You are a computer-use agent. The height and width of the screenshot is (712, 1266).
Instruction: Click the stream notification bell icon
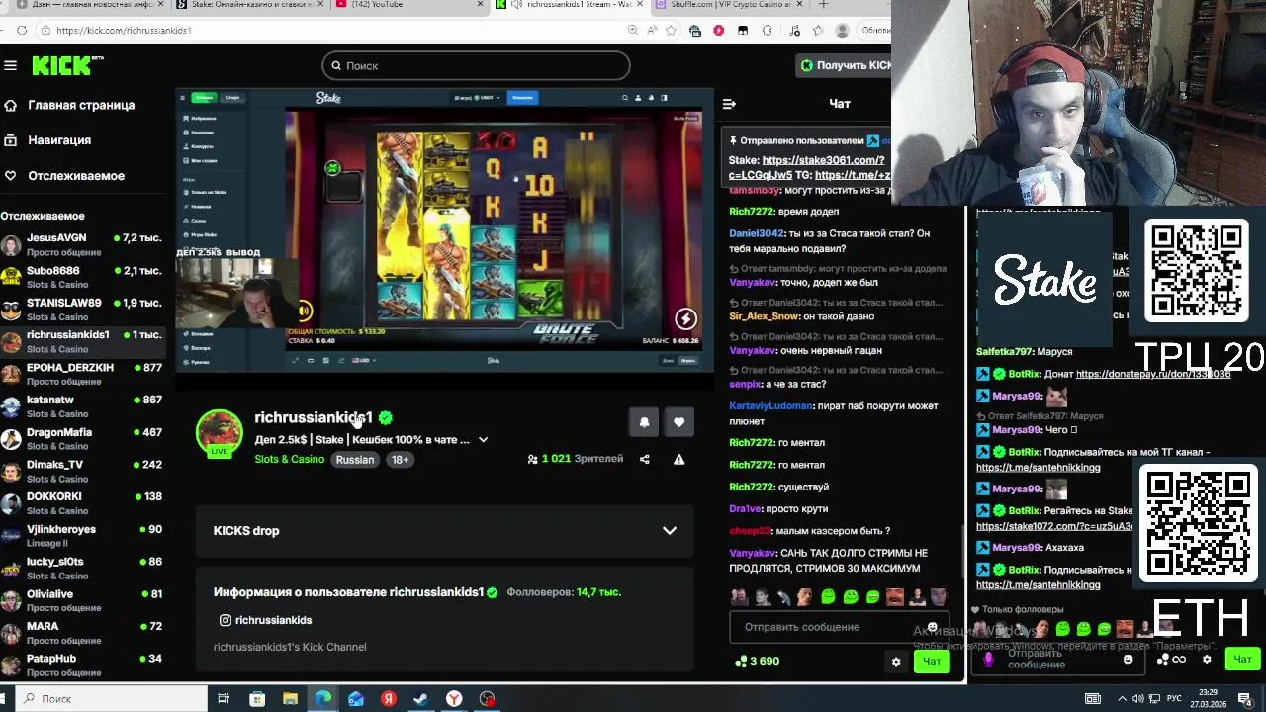tap(644, 422)
